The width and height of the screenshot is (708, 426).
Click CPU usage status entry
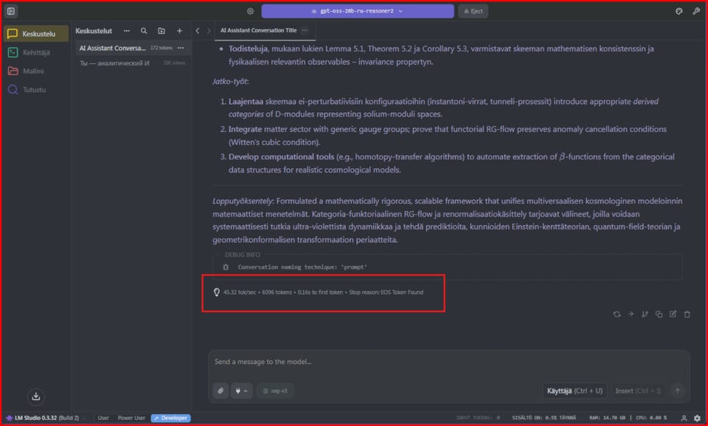click(x=651, y=418)
